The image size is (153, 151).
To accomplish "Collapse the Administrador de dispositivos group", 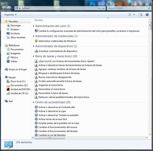I will 33,46.
